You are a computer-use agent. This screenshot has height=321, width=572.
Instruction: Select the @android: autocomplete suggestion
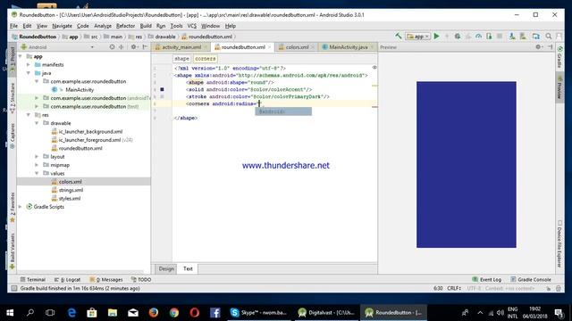pos(283,111)
